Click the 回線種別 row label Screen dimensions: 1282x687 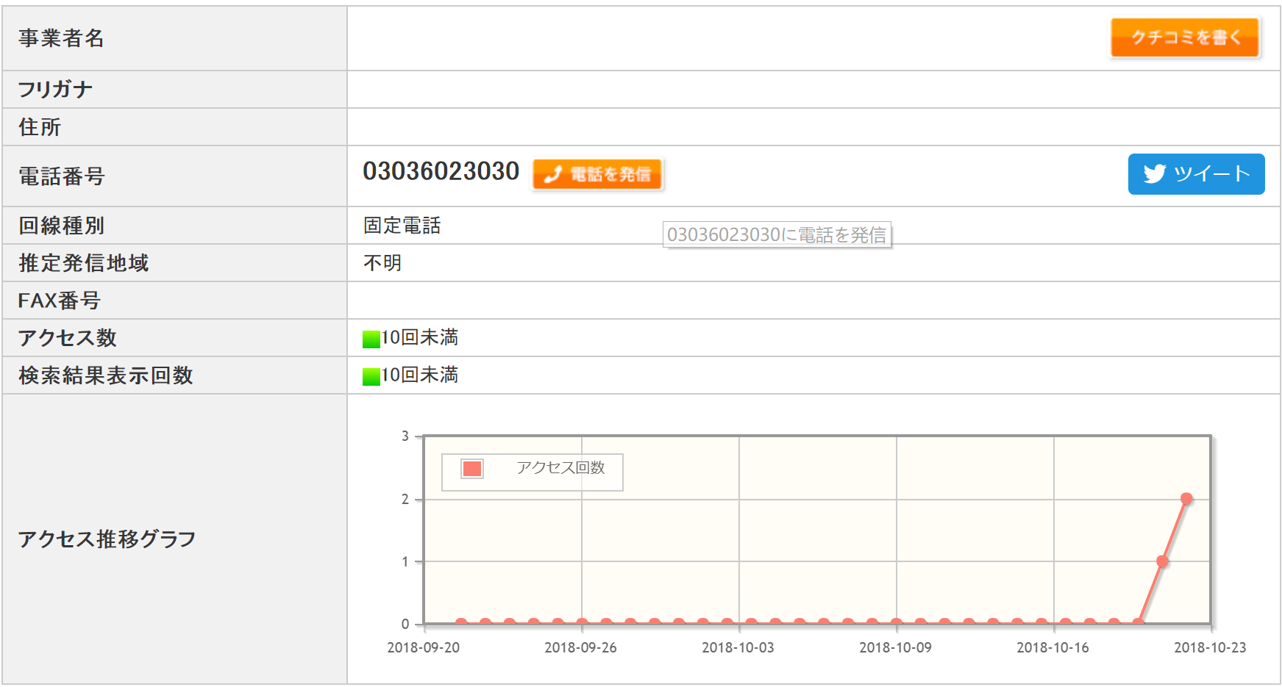pyautogui.click(x=62, y=226)
